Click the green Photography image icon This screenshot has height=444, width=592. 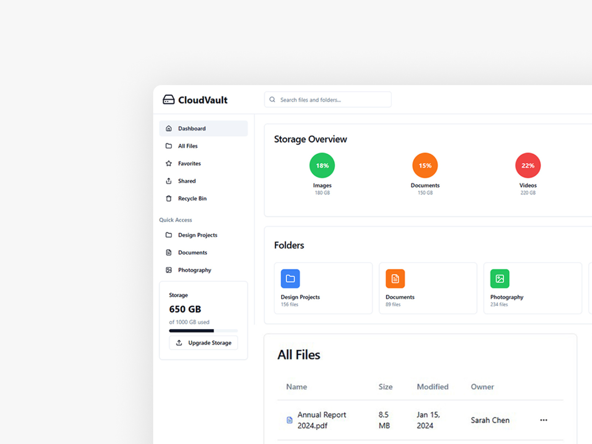pos(499,279)
